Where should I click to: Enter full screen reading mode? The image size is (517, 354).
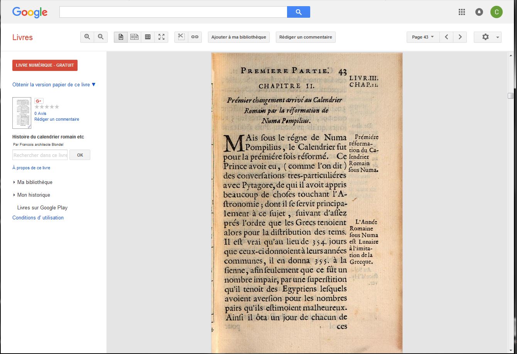coord(161,37)
